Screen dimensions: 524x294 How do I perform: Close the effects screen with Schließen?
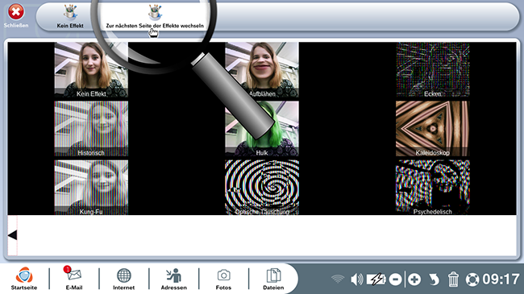[15, 15]
